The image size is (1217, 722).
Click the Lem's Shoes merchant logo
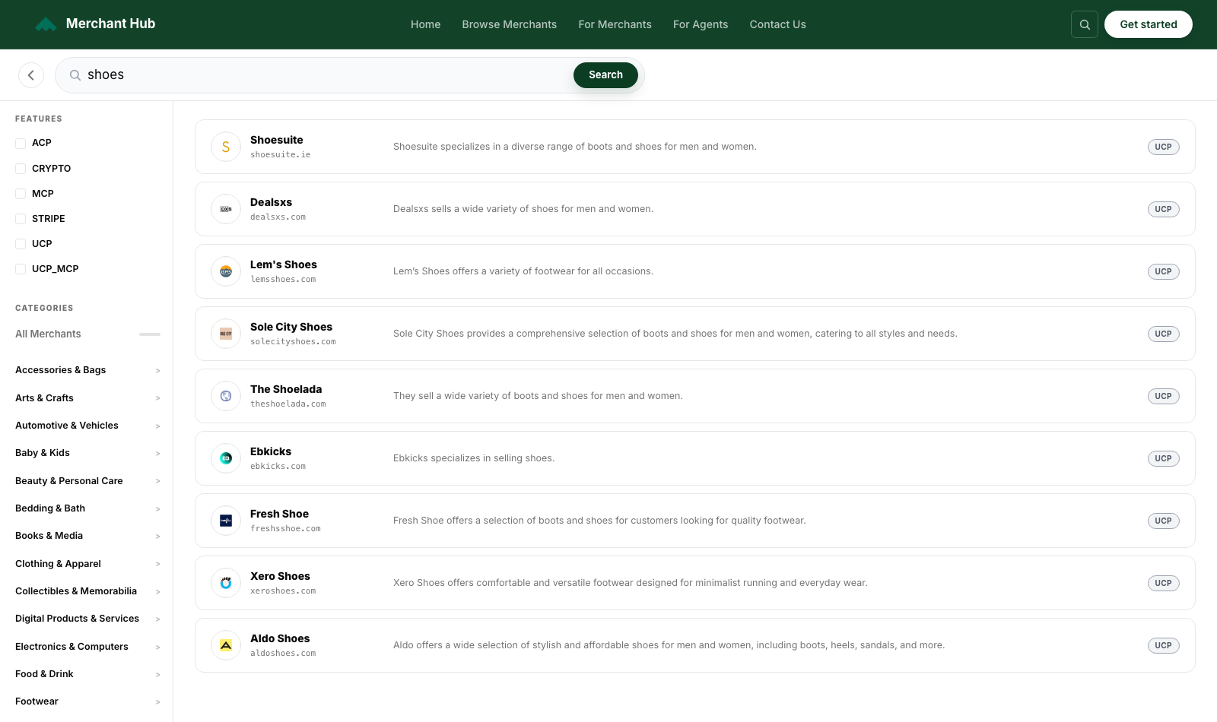226,271
